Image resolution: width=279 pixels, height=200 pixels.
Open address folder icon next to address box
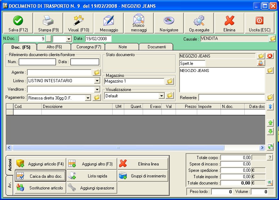coord(270,71)
